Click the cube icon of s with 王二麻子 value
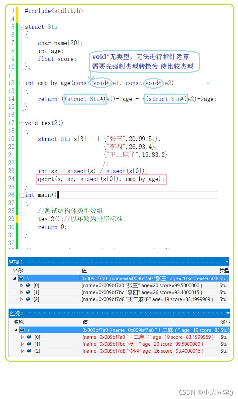 (22, 330)
